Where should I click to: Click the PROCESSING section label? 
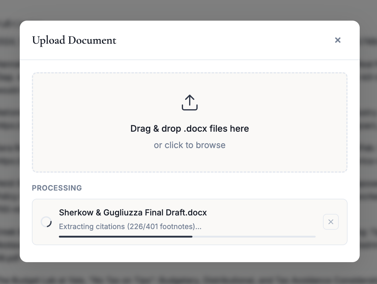(57, 188)
